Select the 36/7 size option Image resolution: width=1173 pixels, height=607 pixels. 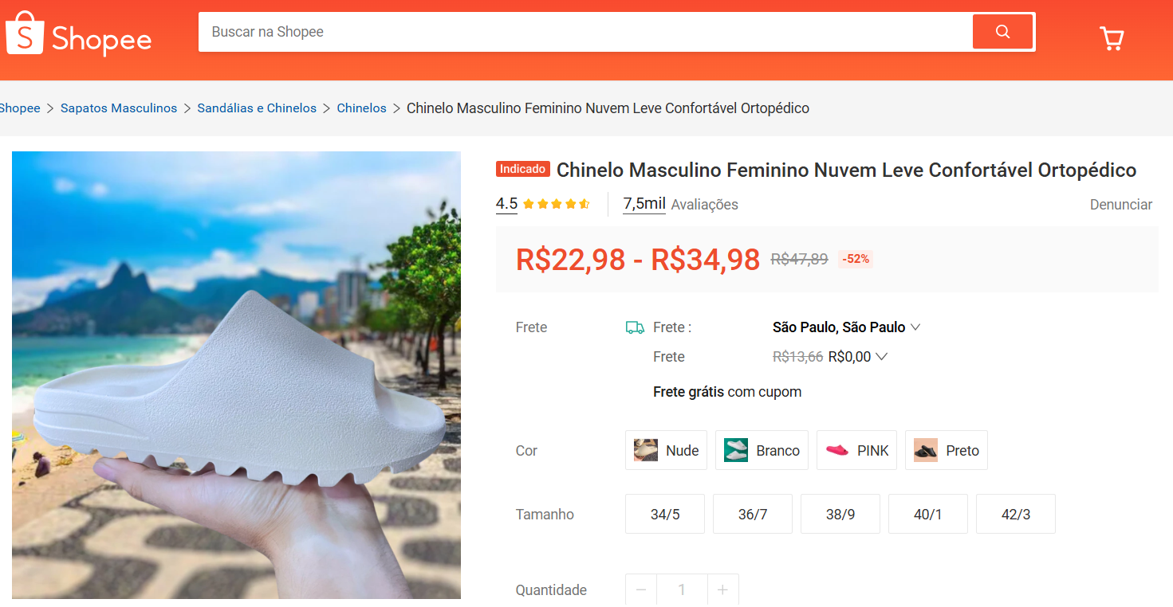click(x=752, y=514)
